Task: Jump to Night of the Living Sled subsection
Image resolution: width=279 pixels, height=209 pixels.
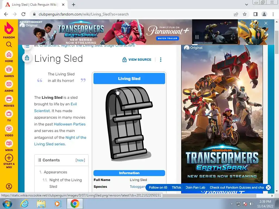Action: (66, 183)
